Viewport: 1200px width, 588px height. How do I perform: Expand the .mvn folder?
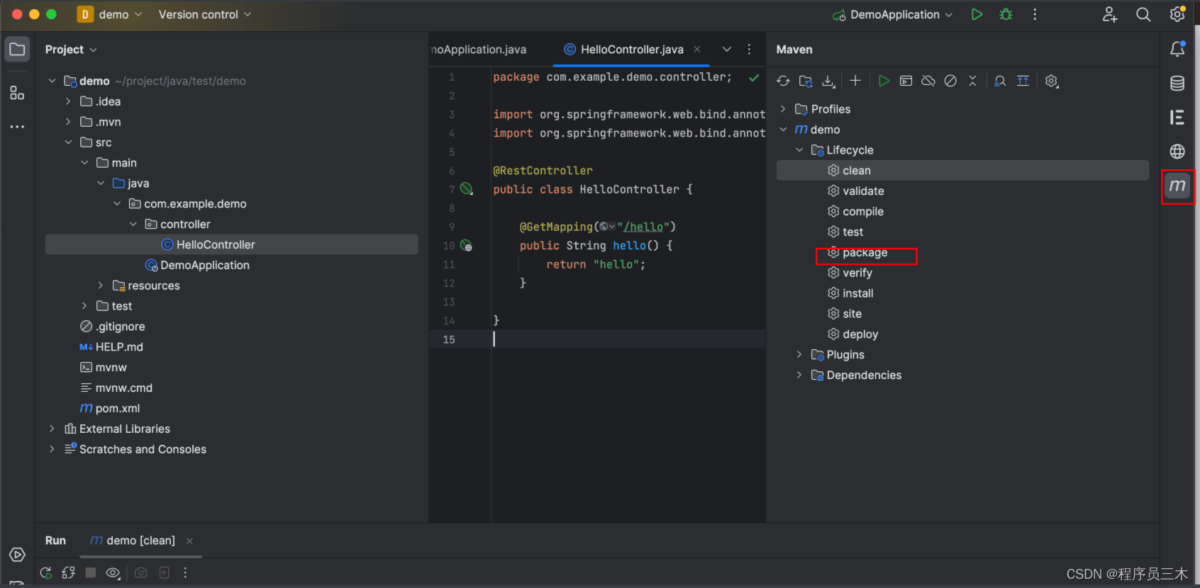coord(68,122)
